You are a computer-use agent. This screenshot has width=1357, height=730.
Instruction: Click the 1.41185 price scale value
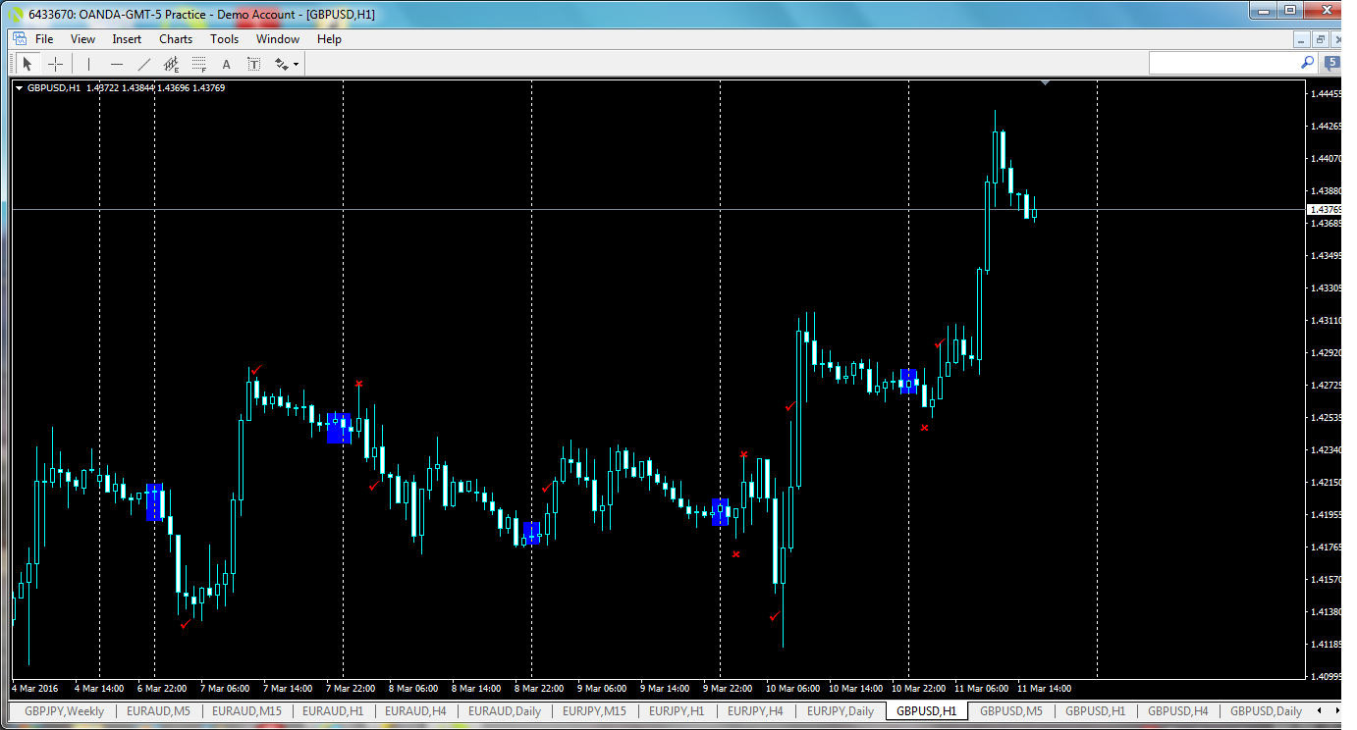(1326, 645)
